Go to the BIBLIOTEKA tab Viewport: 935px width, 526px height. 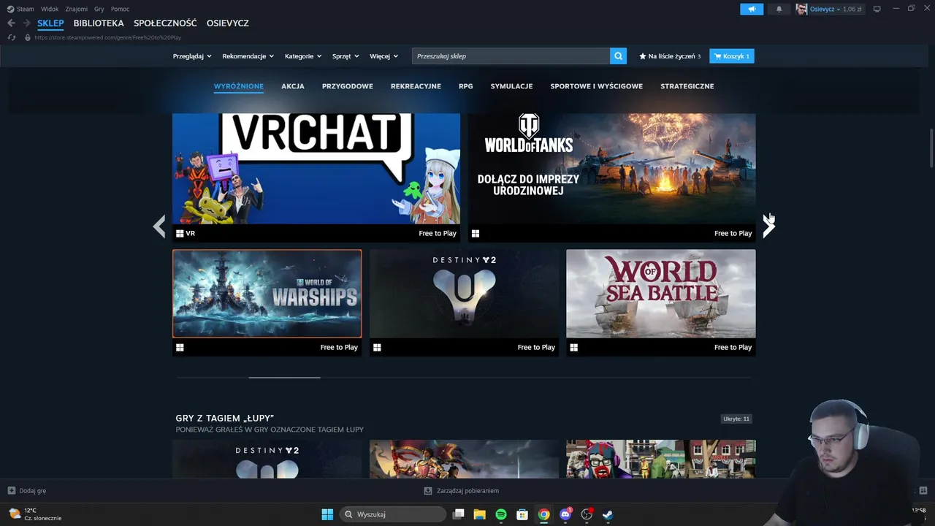click(x=99, y=23)
